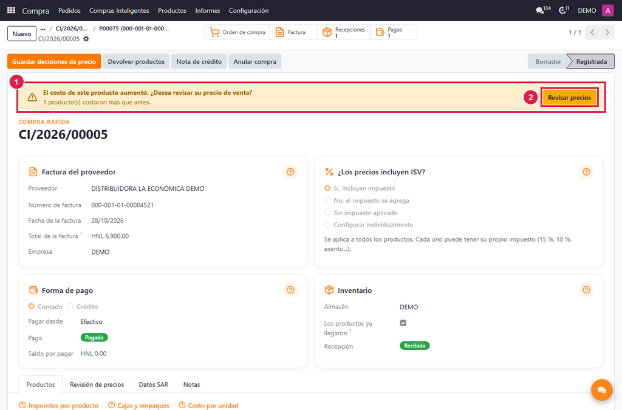Select 'No, el impuesto se agrega' option

pos(327,200)
